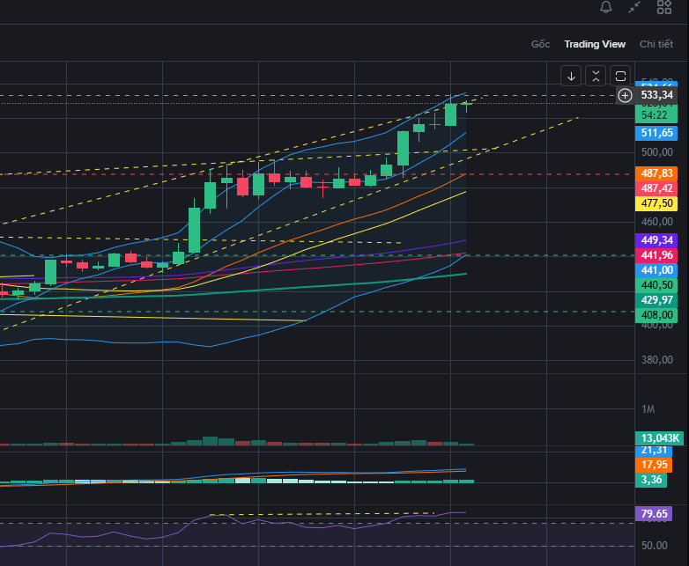The width and height of the screenshot is (689, 566).
Task: Click the 50.00 RSI axis value
Action: pos(655,546)
